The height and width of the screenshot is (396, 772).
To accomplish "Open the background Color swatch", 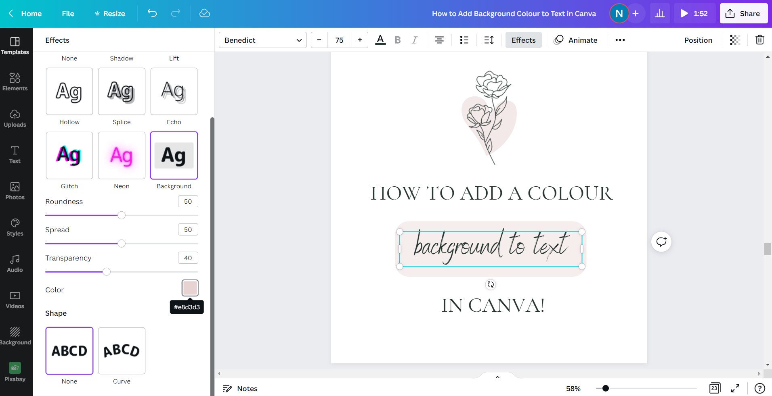I will 190,288.
